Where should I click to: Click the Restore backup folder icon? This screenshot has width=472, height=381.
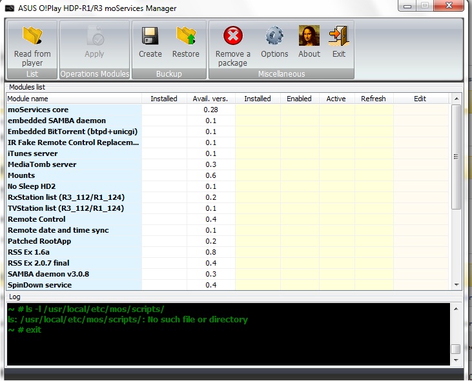185,36
